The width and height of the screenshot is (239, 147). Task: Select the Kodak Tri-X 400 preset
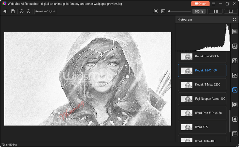coord(202,70)
